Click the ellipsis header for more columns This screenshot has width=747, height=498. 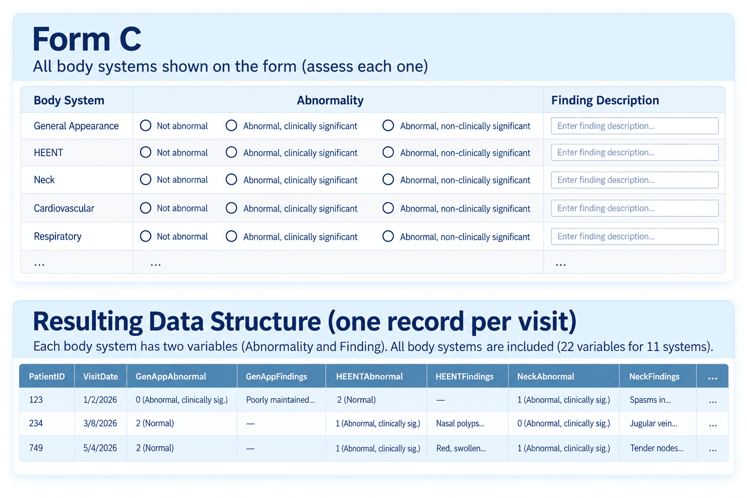coord(712,377)
